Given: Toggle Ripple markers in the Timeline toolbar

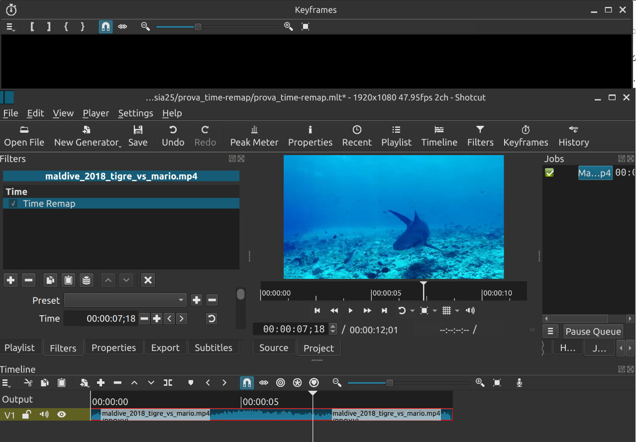Looking at the screenshot, I should pyautogui.click(x=314, y=382).
